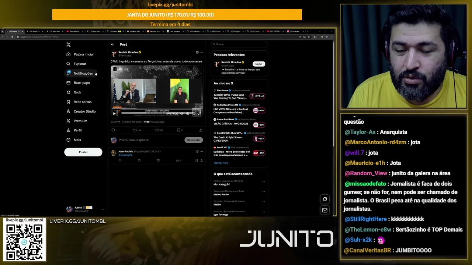
Task: Open options for Malião trend
Action: [x=264, y=202]
